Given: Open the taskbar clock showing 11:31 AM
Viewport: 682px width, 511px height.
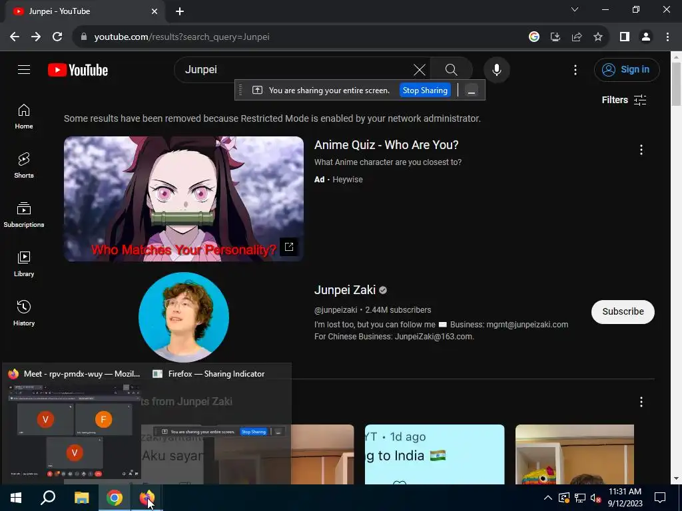Looking at the screenshot, I should coord(625,498).
